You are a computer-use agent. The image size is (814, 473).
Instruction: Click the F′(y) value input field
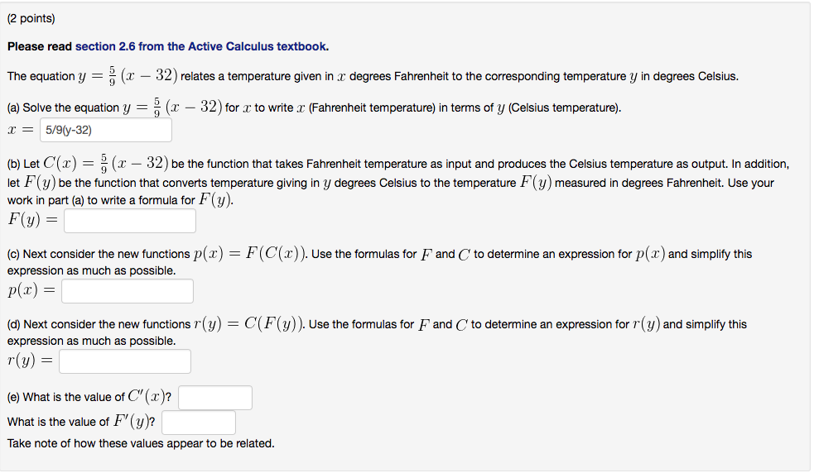[x=199, y=423]
